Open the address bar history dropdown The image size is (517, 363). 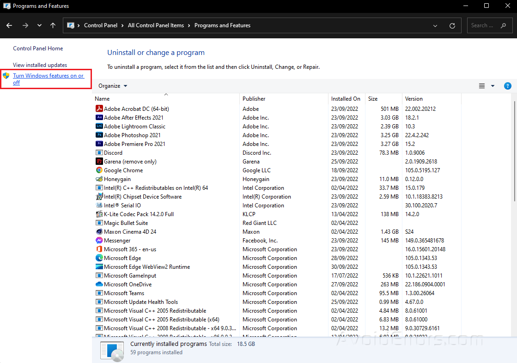[435, 25]
